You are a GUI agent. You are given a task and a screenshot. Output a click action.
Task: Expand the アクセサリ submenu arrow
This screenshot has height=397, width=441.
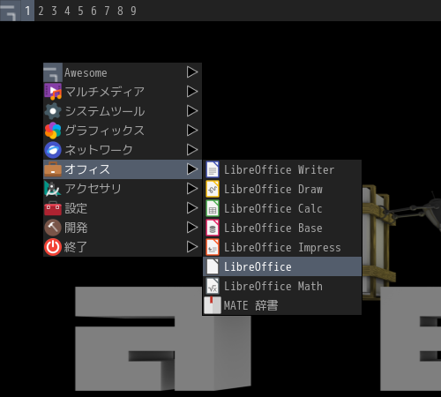point(192,189)
